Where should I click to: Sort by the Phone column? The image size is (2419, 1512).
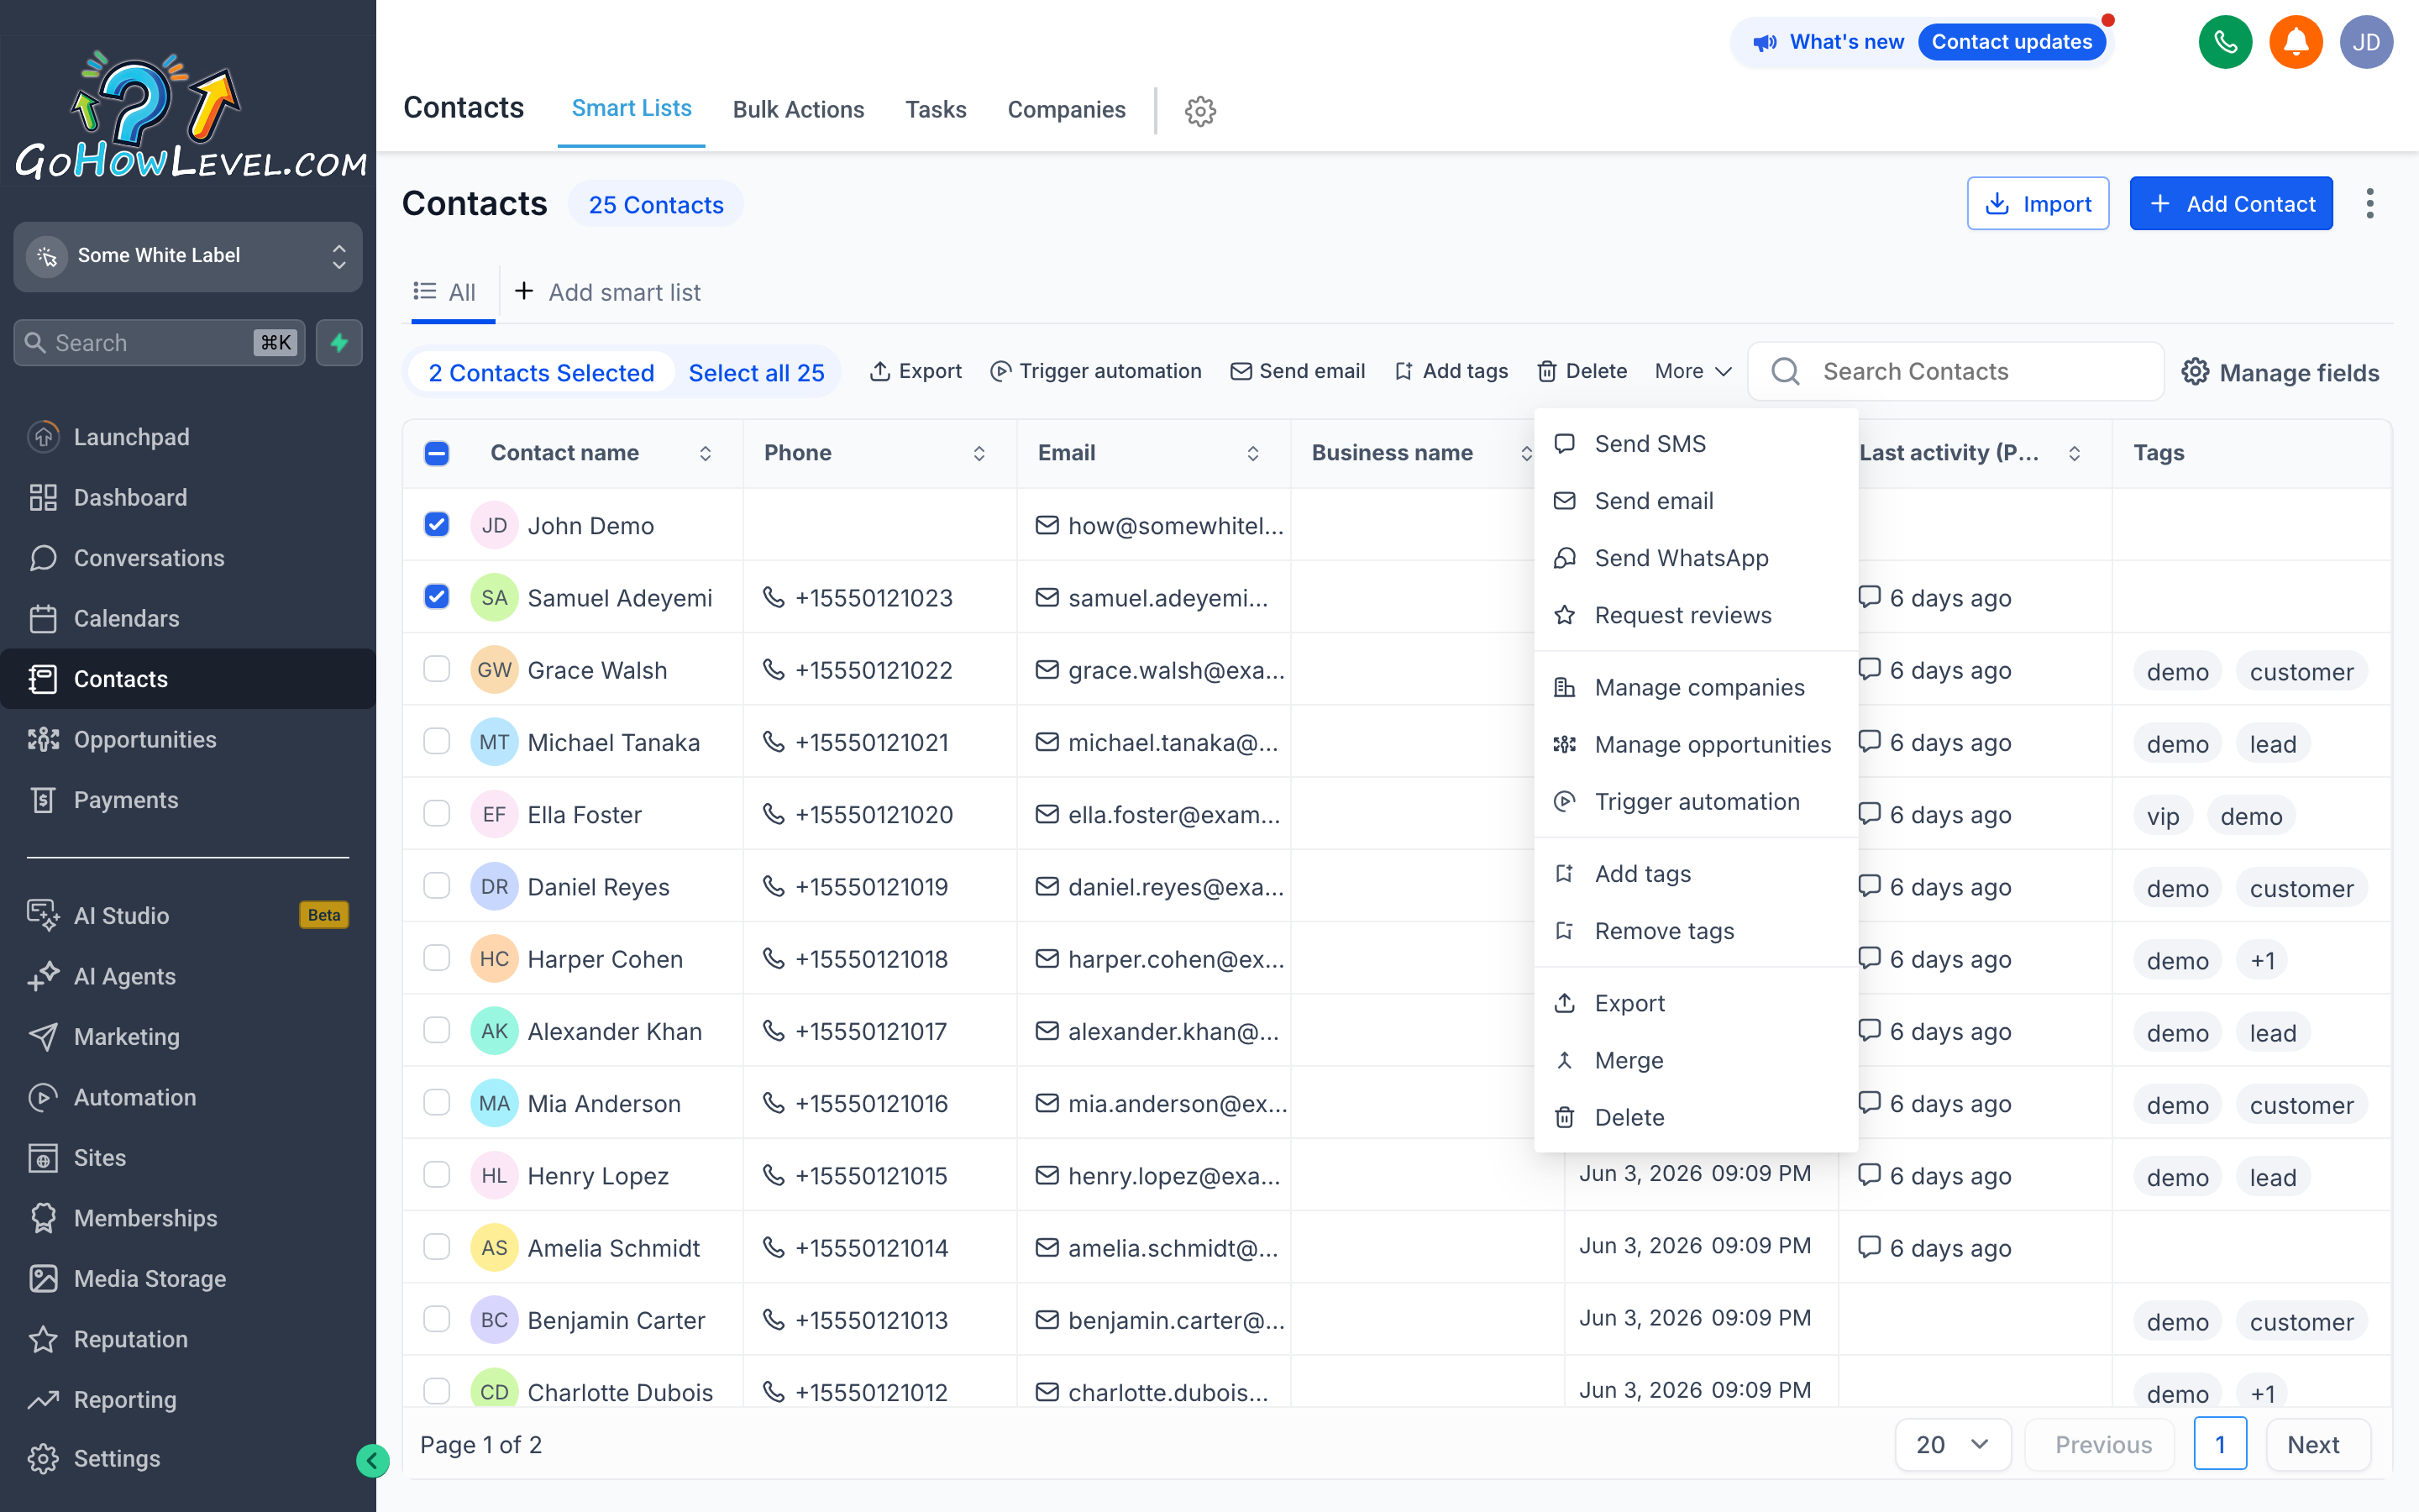[979, 453]
